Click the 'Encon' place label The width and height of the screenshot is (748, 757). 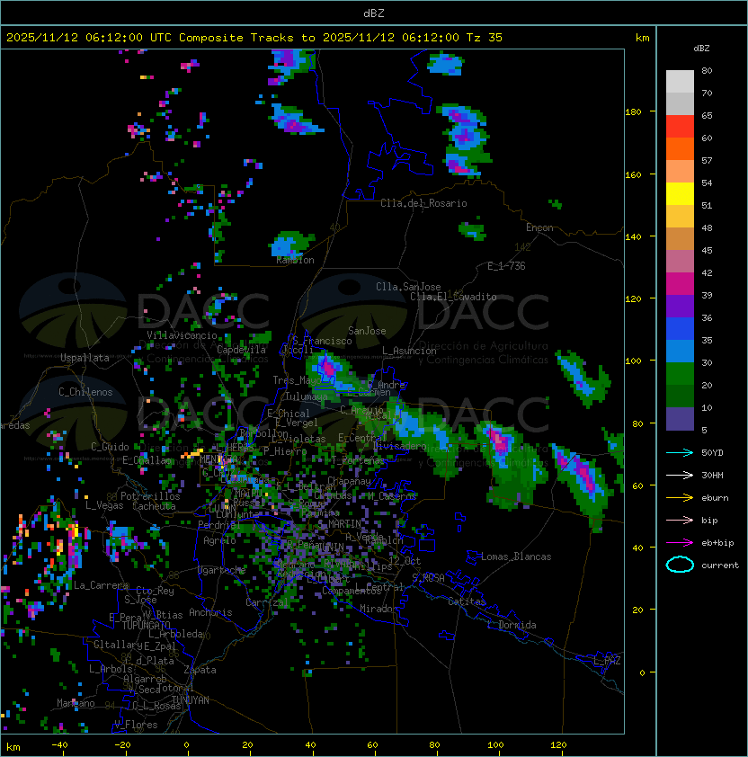click(x=539, y=227)
